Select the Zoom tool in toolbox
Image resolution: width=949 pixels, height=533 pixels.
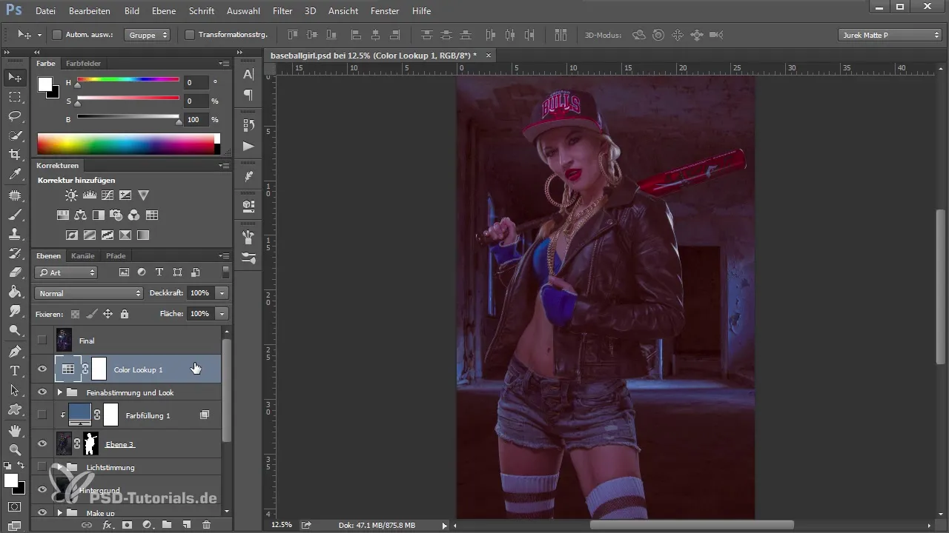coord(15,449)
